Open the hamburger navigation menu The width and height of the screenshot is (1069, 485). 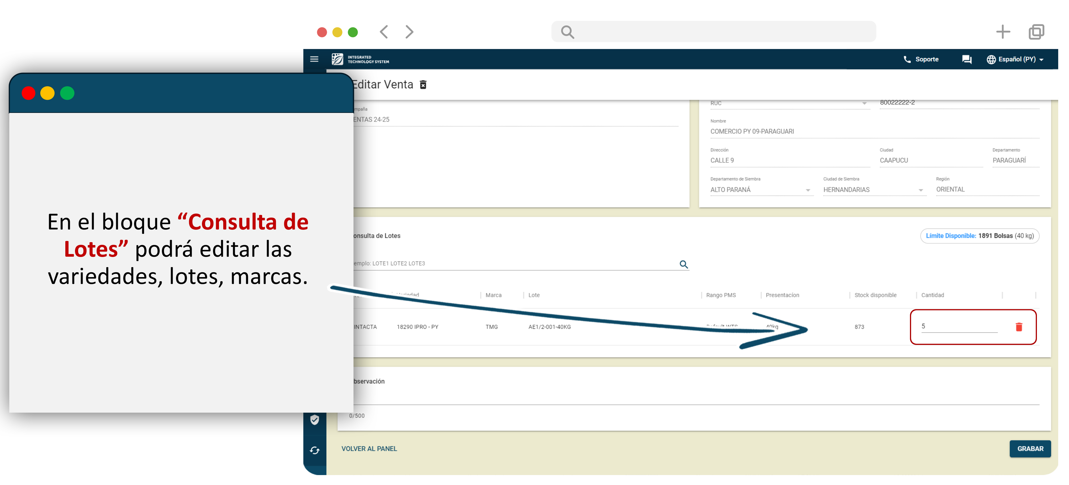click(314, 59)
